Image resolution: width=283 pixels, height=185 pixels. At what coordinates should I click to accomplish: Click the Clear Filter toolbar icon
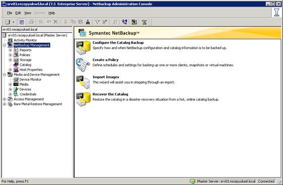coord(105,22)
